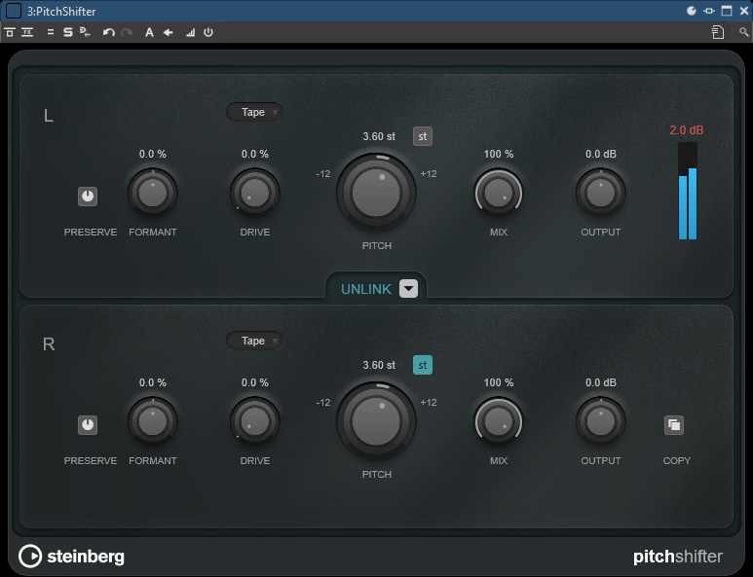Click the greyed redo arrow icon
The height and width of the screenshot is (577, 753).
[127, 32]
